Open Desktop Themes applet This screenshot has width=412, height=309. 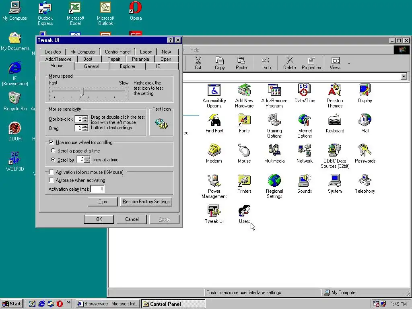[335, 96]
